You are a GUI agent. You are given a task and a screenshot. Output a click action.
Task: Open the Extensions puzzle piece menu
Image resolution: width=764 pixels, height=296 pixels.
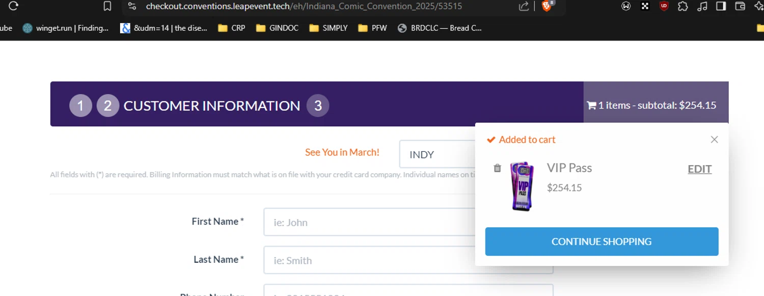point(683,6)
